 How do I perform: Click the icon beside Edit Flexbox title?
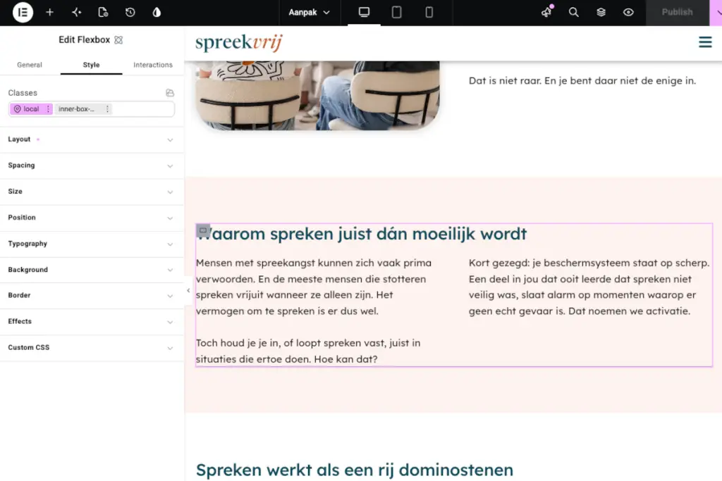(118, 40)
